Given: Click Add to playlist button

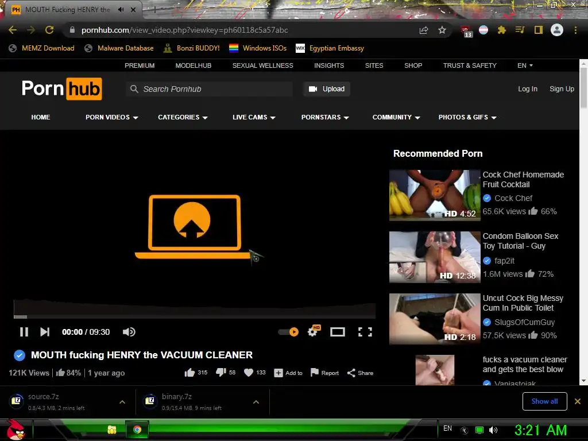Looking at the screenshot, I should 288,373.
